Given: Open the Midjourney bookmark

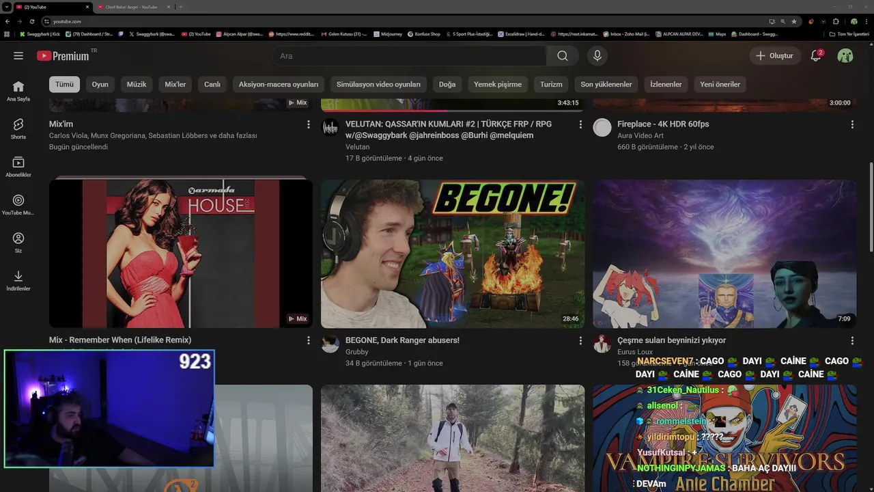Looking at the screenshot, I should pyautogui.click(x=388, y=34).
